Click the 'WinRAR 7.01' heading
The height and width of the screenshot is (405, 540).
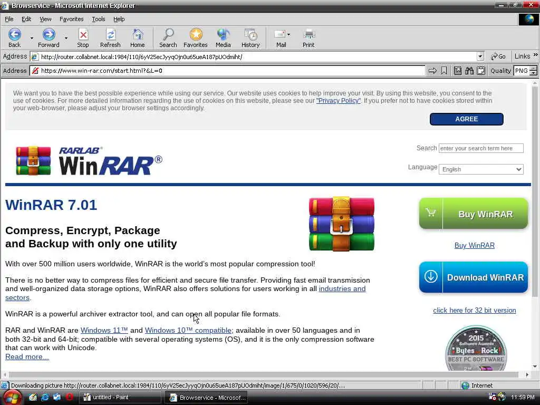click(51, 205)
